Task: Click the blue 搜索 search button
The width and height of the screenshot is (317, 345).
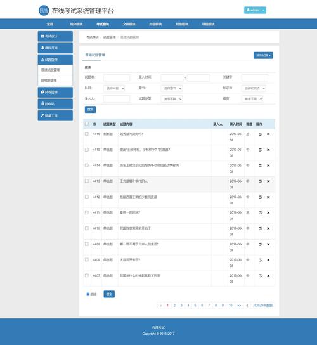Action: [x=91, y=109]
